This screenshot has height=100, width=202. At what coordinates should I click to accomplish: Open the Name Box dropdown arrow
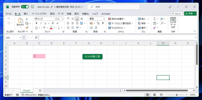click(x=20, y=38)
